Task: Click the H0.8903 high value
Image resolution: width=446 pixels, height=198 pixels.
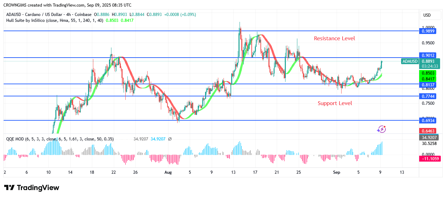Action: coord(120,15)
